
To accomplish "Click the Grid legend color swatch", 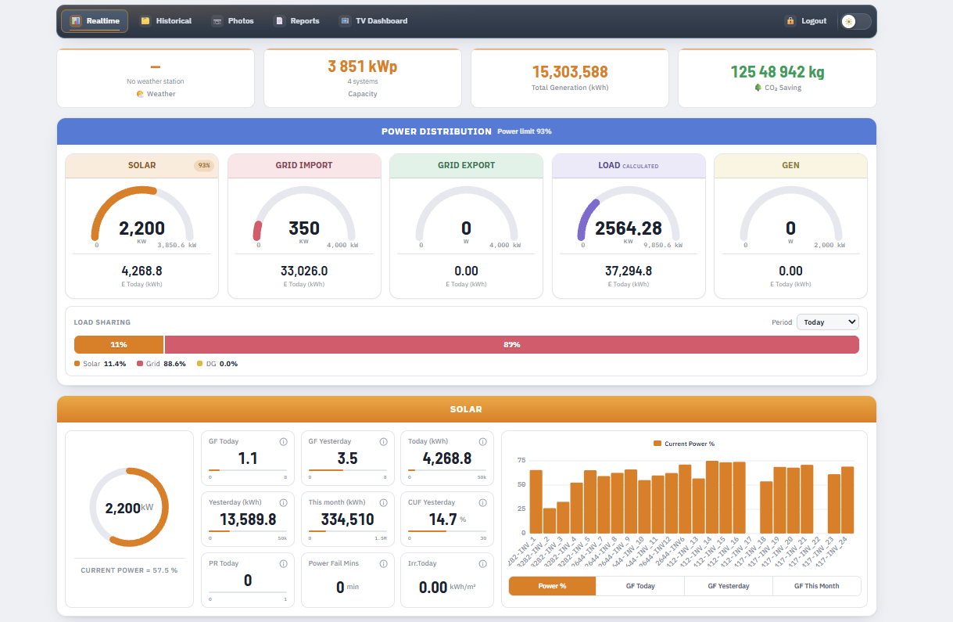I will tap(139, 364).
